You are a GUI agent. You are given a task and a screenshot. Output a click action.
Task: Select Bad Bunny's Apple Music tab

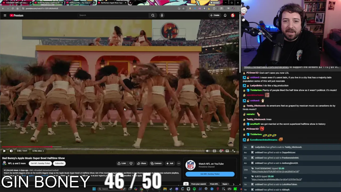(112, 3)
